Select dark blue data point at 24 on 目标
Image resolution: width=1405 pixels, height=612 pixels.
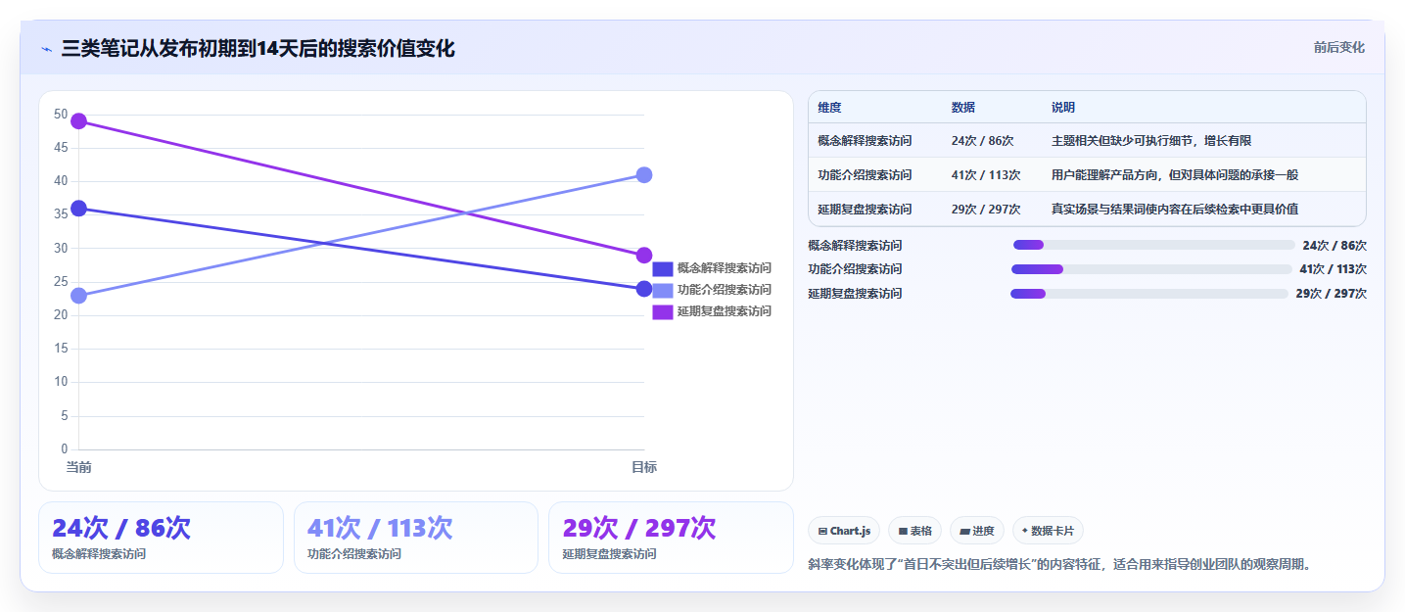[x=644, y=289]
